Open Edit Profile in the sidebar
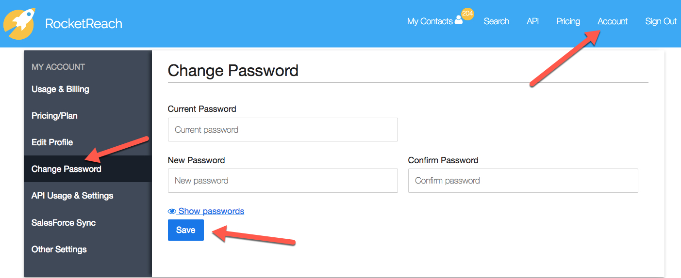The width and height of the screenshot is (681, 278). point(88,142)
